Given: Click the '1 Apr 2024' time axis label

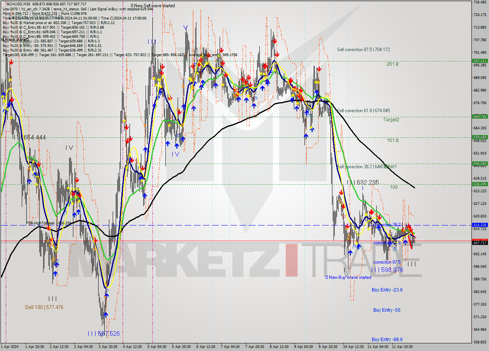Looking at the screenshot, I should click(x=10, y=347).
